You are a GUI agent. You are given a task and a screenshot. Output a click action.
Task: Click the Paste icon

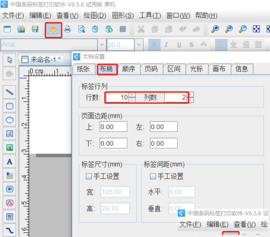169,29
